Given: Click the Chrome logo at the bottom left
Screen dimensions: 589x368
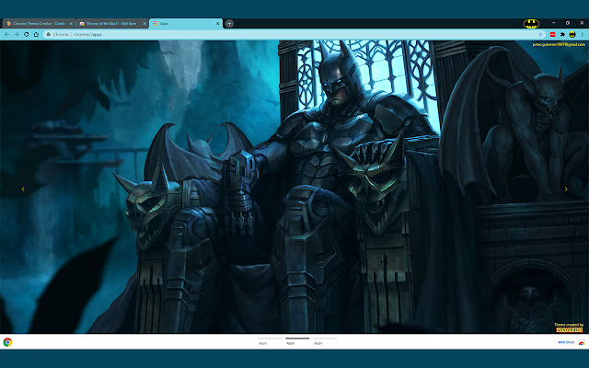Looking at the screenshot, I should [7, 342].
